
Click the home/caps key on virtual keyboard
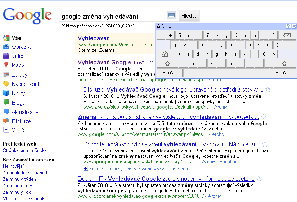click(165, 54)
